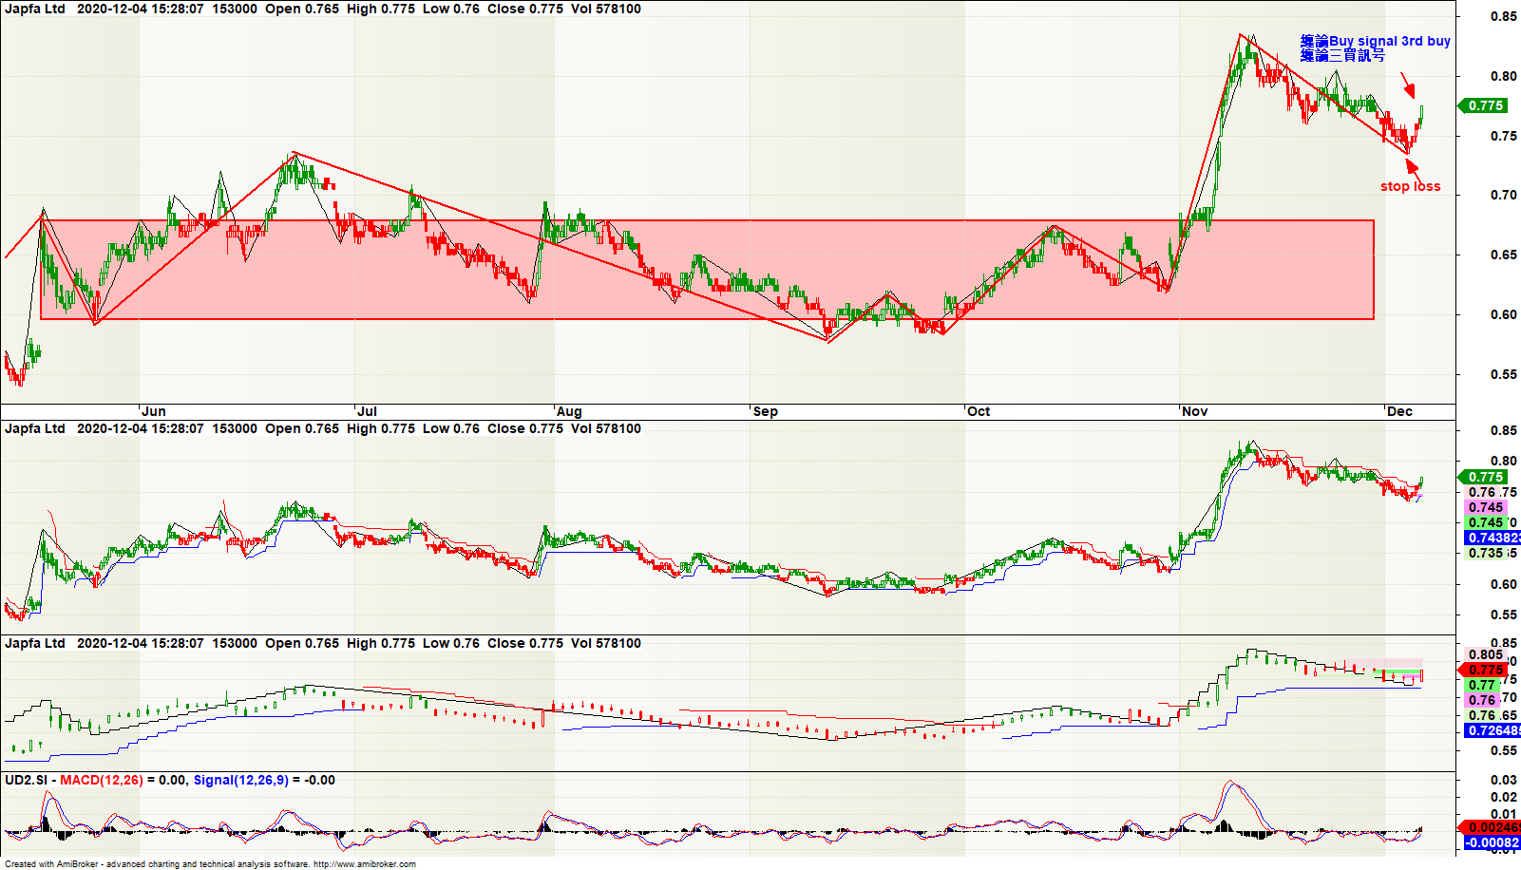Click the 0.805 label in third pane
Viewport: 1521px width, 870px height.
pyautogui.click(x=1486, y=654)
